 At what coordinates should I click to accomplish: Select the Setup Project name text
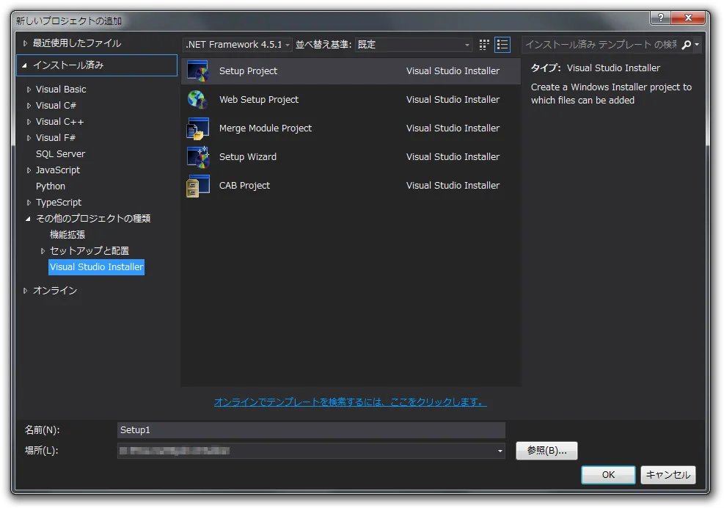point(248,70)
